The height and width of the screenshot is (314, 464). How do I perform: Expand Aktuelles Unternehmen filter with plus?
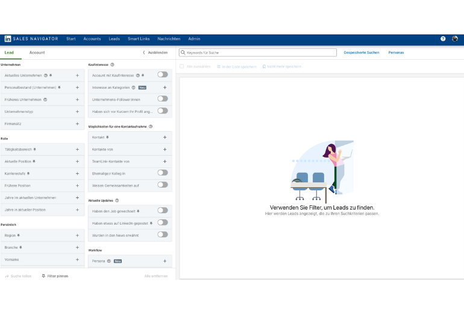click(x=77, y=75)
